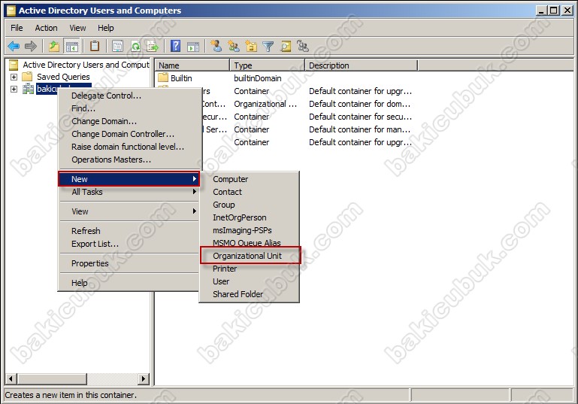Choose Properties from the context menu
Image resolution: width=578 pixels, height=404 pixels.
coord(130,263)
